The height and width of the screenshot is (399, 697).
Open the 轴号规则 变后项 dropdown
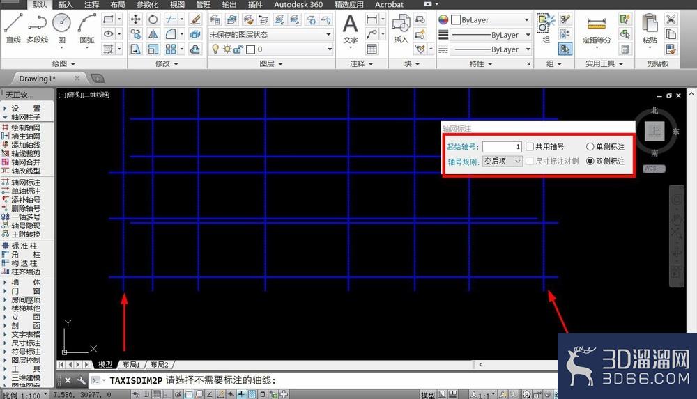click(x=503, y=162)
